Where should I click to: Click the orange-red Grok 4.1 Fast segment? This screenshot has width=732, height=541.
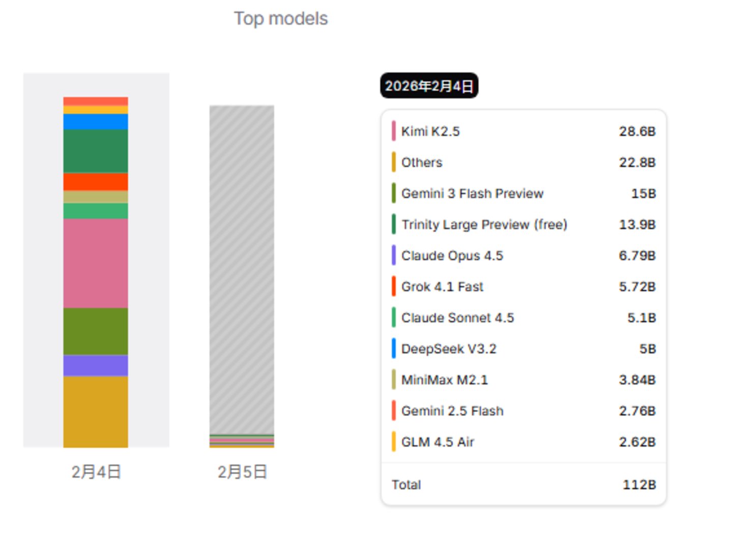click(96, 182)
